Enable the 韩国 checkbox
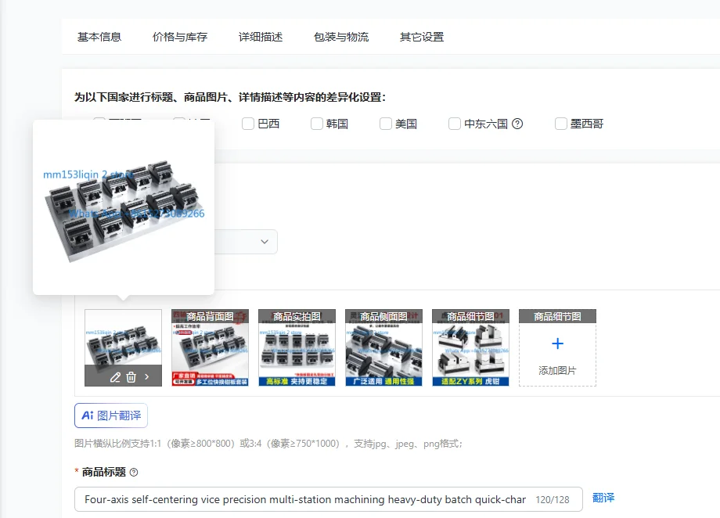 click(317, 124)
